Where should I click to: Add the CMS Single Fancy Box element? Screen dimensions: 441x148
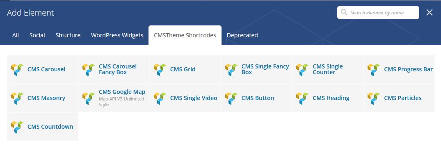pyautogui.click(x=257, y=69)
